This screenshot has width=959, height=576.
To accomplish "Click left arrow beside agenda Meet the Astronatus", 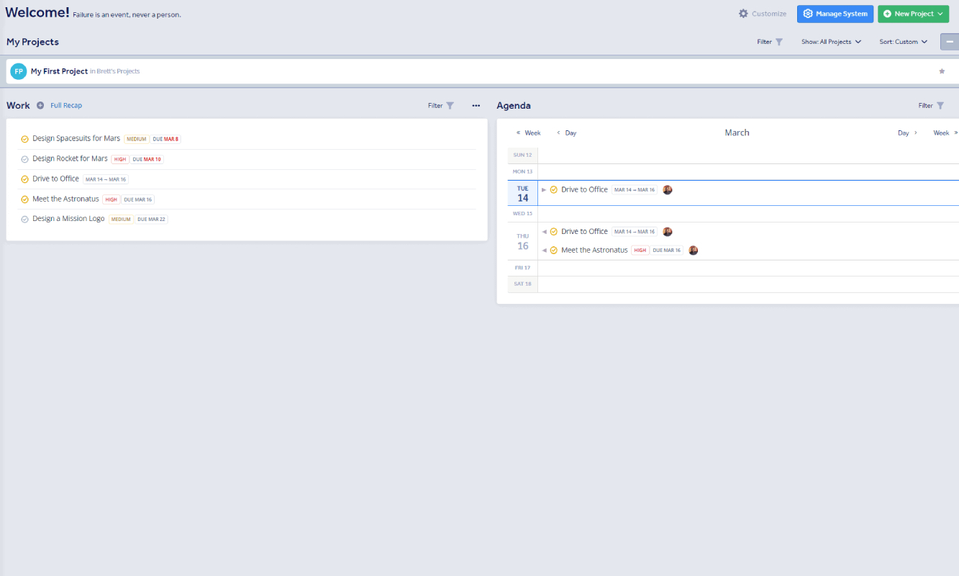I will 544,251.
